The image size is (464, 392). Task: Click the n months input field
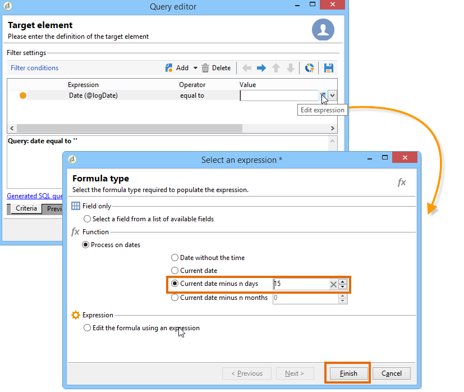click(305, 298)
